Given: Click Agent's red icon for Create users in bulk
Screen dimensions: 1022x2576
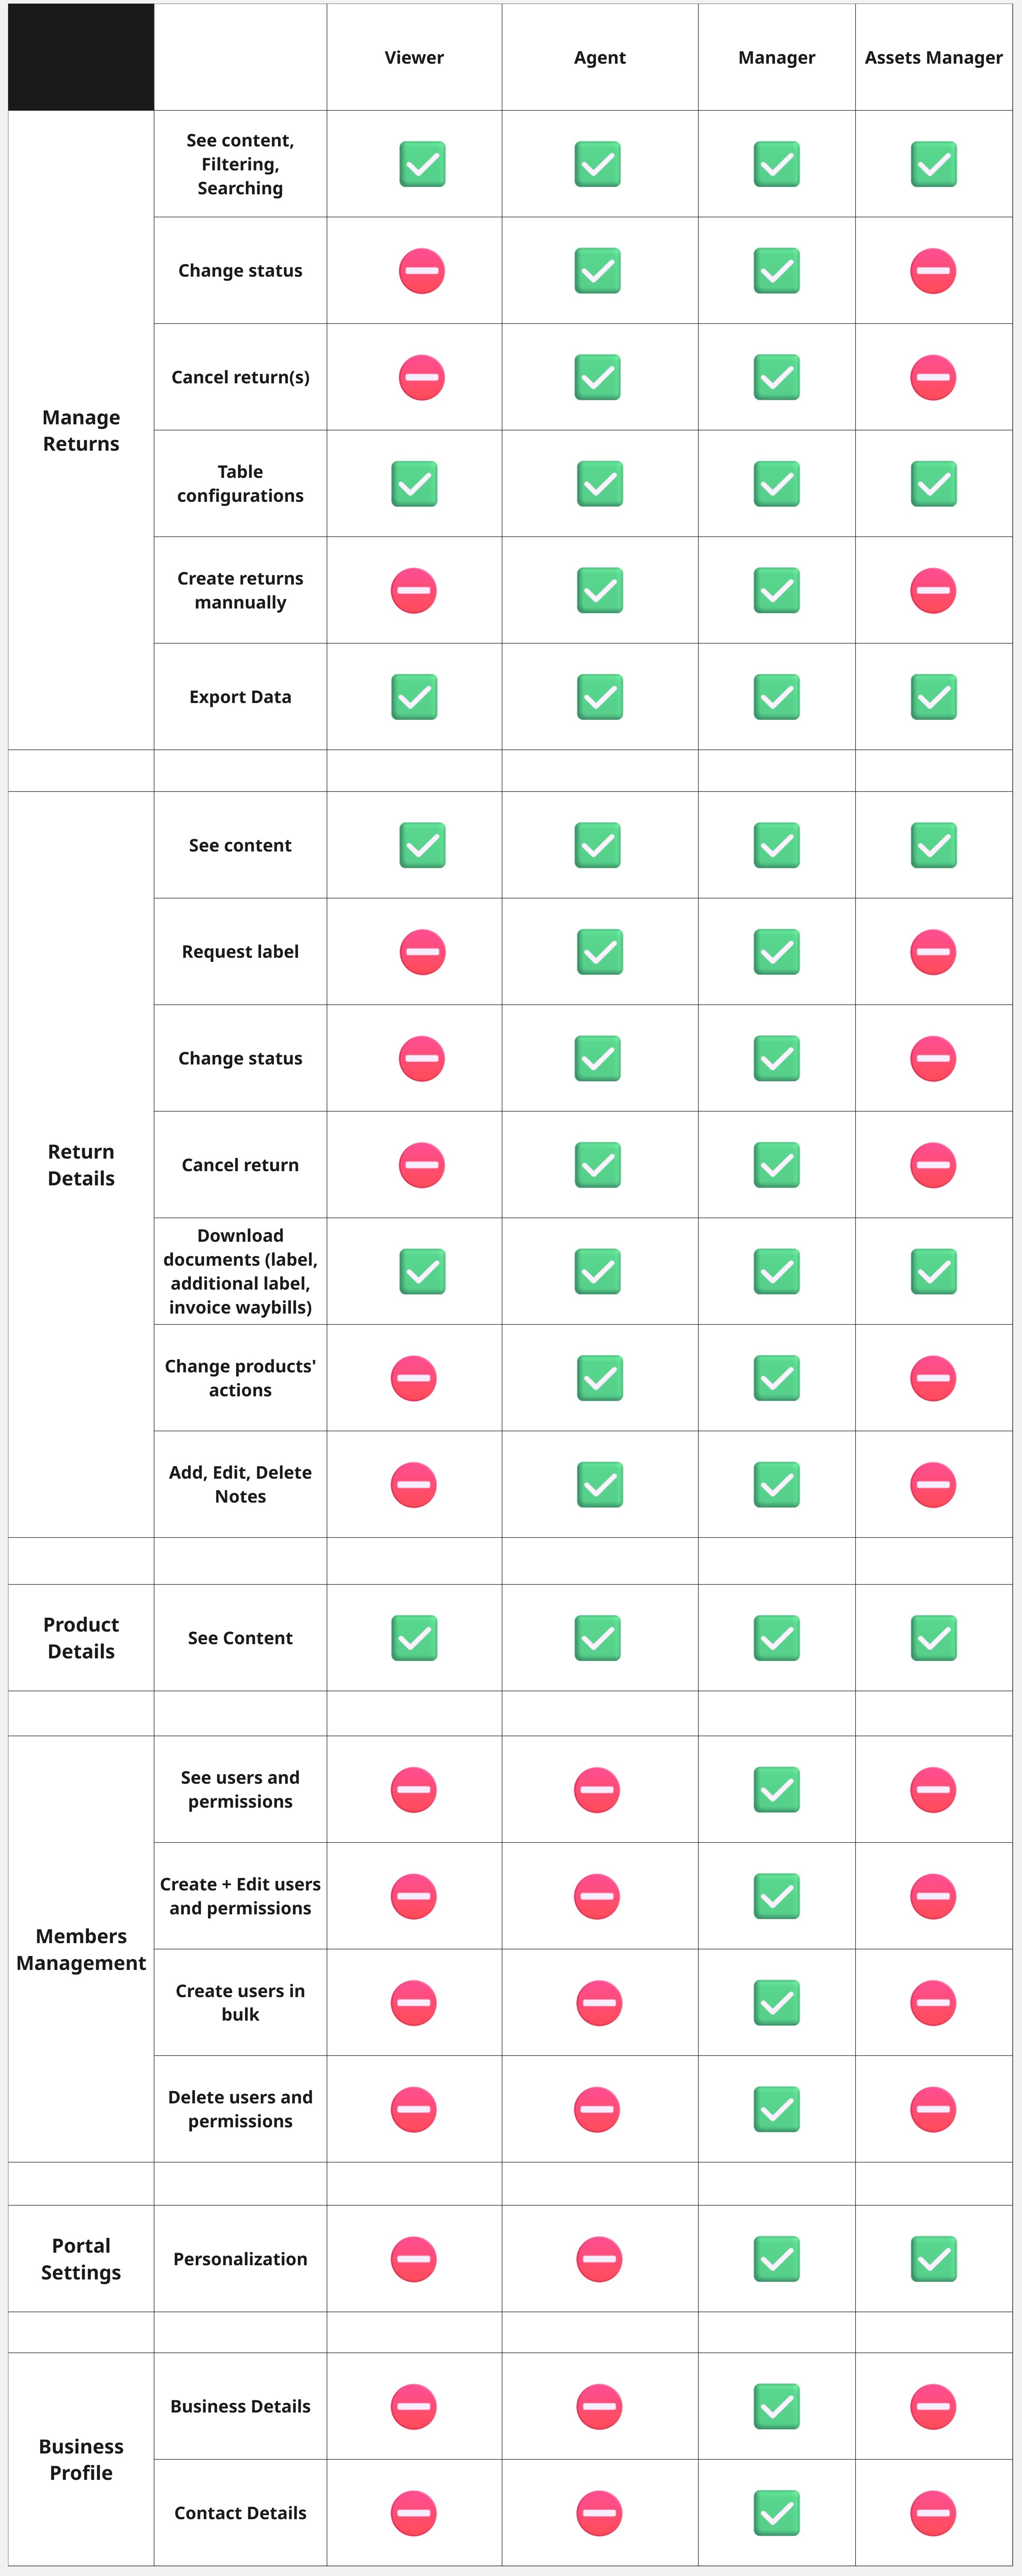Looking at the screenshot, I should (x=599, y=2002).
